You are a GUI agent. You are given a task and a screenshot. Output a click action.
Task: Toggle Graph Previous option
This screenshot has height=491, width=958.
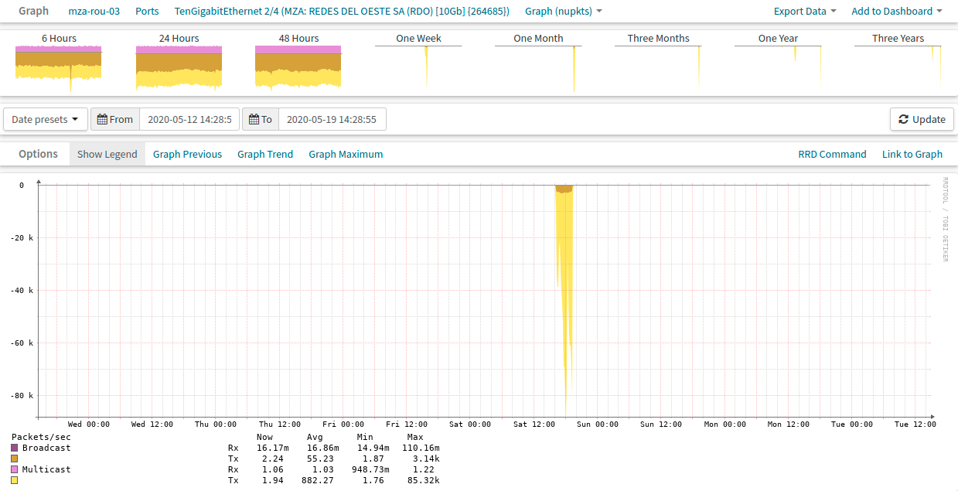coord(187,154)
